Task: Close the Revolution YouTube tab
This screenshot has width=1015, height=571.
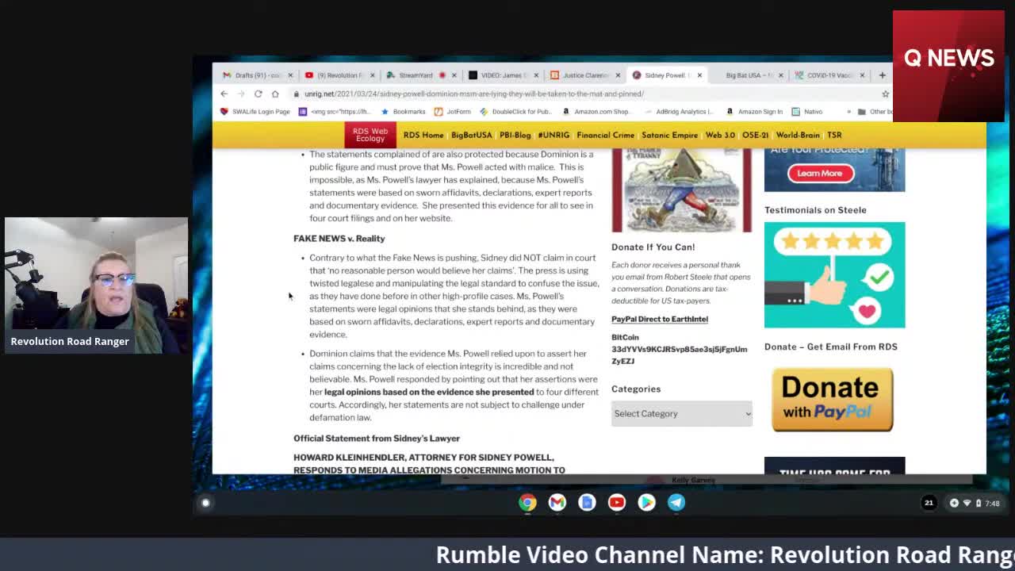Action: tap(372, 75)
